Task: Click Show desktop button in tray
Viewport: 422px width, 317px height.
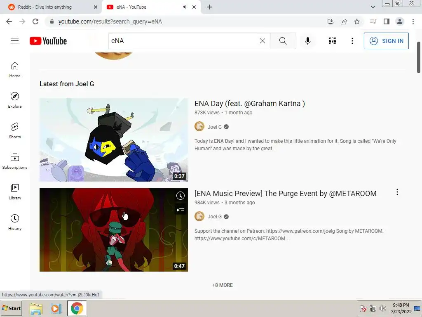Action: 417,308
